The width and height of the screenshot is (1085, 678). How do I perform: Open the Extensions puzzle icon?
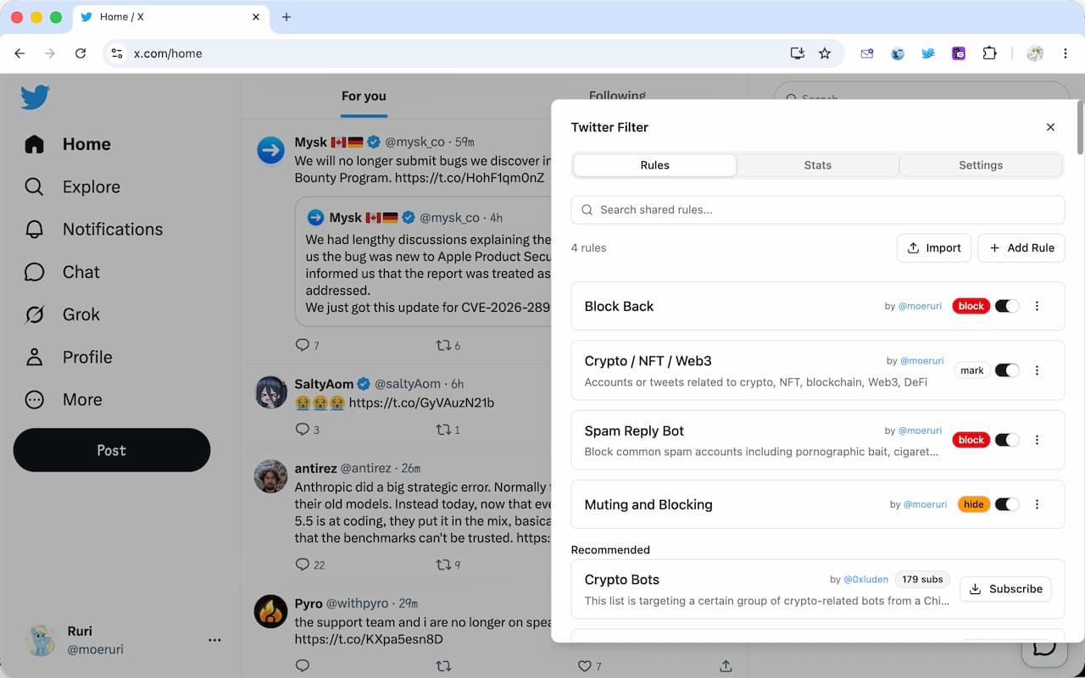pyautogui.click(x=989, y=53)
